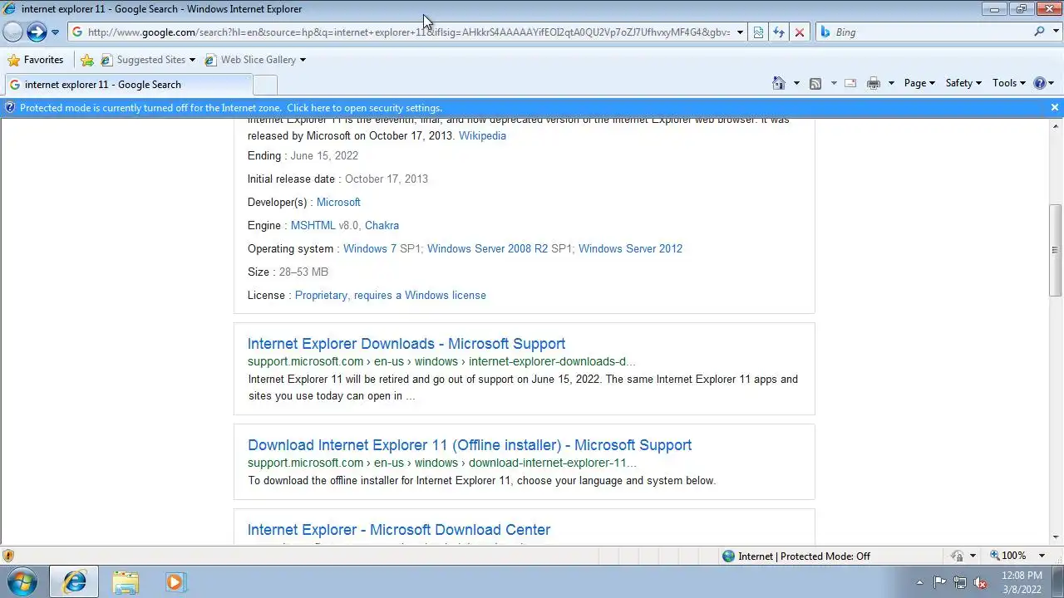Refresh the page with the Refresh icon

pyautogui.click(x=779, y=32)
